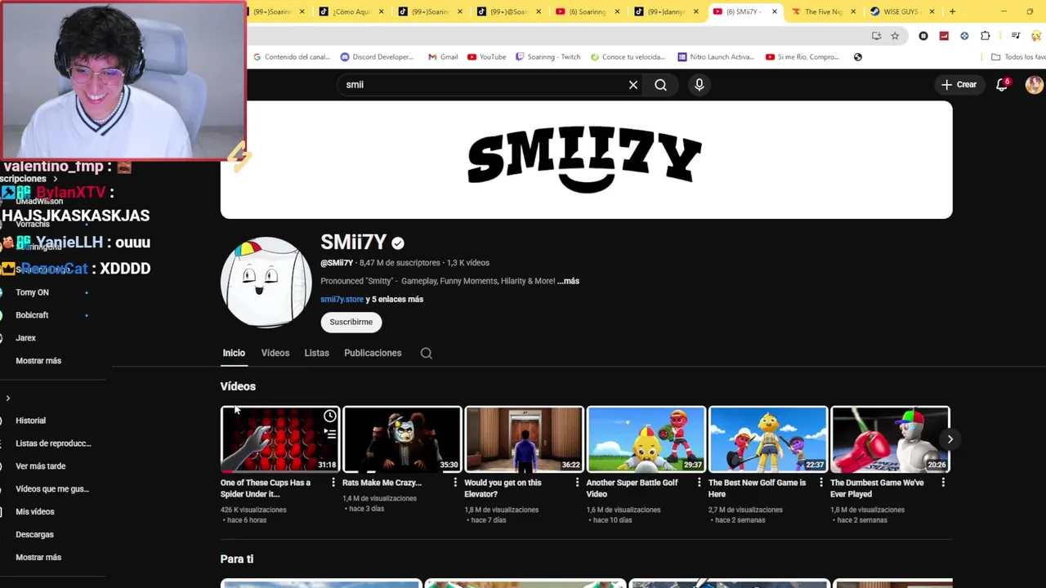Select the Inicio channel tab

[234, 354]
